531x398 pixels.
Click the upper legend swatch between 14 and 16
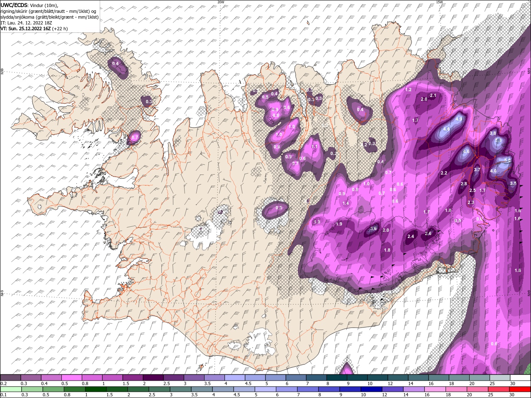[x=418, y=378]
